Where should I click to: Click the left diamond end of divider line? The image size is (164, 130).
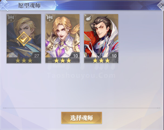tap(4, 108)
